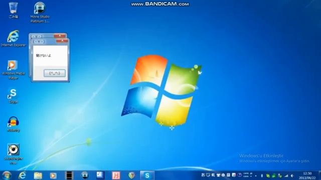Click the red H icon in the taskbar
The height and width of the screenshot is (180, 321).
116,175
